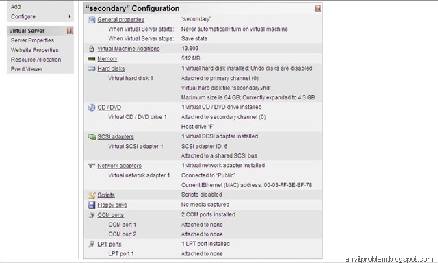The width and height of the screenshot is (438, 263).
Task: Expand the Configure submenu arrow
Action: pos(70,16)
